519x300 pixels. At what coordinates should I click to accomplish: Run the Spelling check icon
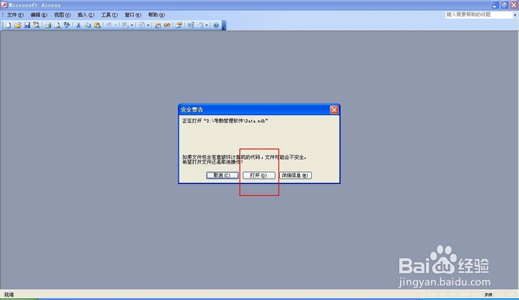click(66, 25)
